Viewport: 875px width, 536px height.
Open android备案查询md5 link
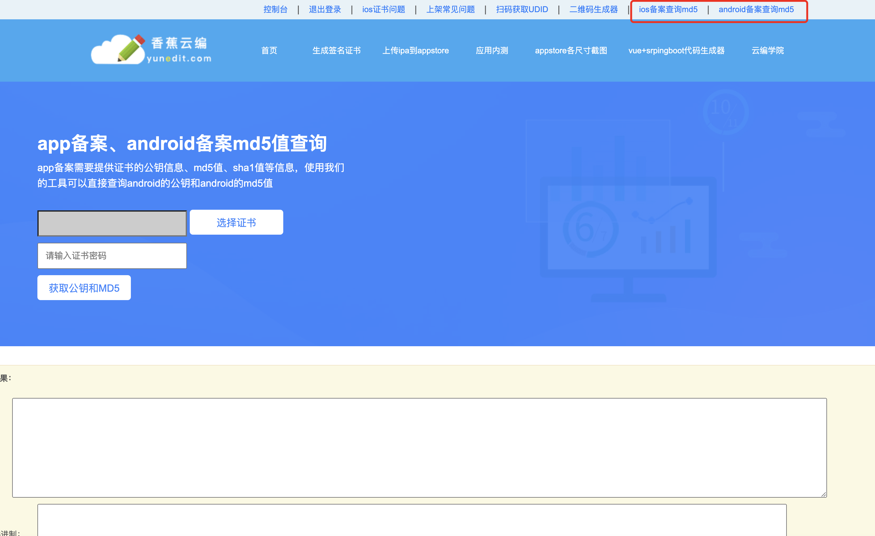click(756, 10)
